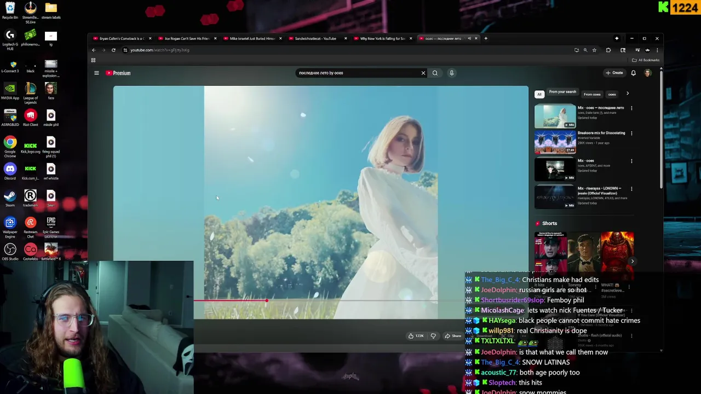Image resolution: width=701 pixels, height=394 pixels.
Task: Show more filter chips with arrow
Action: point(627,94)
